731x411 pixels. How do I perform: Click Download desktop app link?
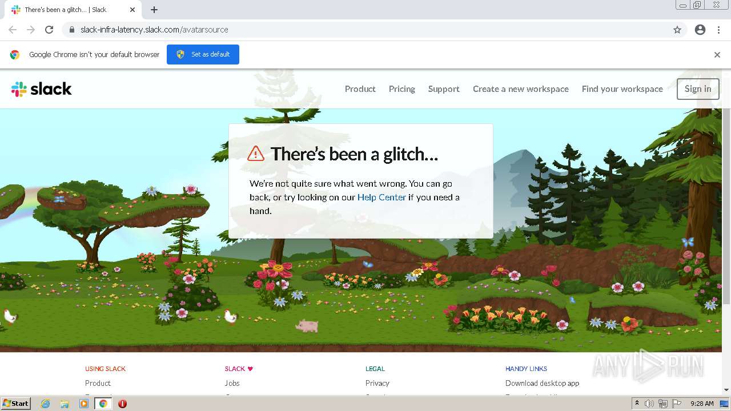click(x=542, y=383)
